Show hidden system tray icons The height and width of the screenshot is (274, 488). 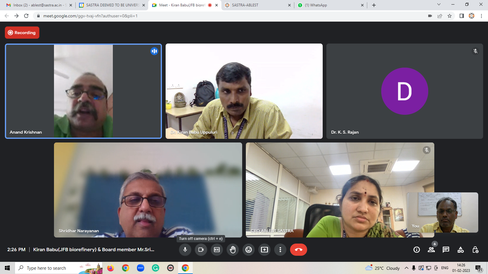[406, 268]
